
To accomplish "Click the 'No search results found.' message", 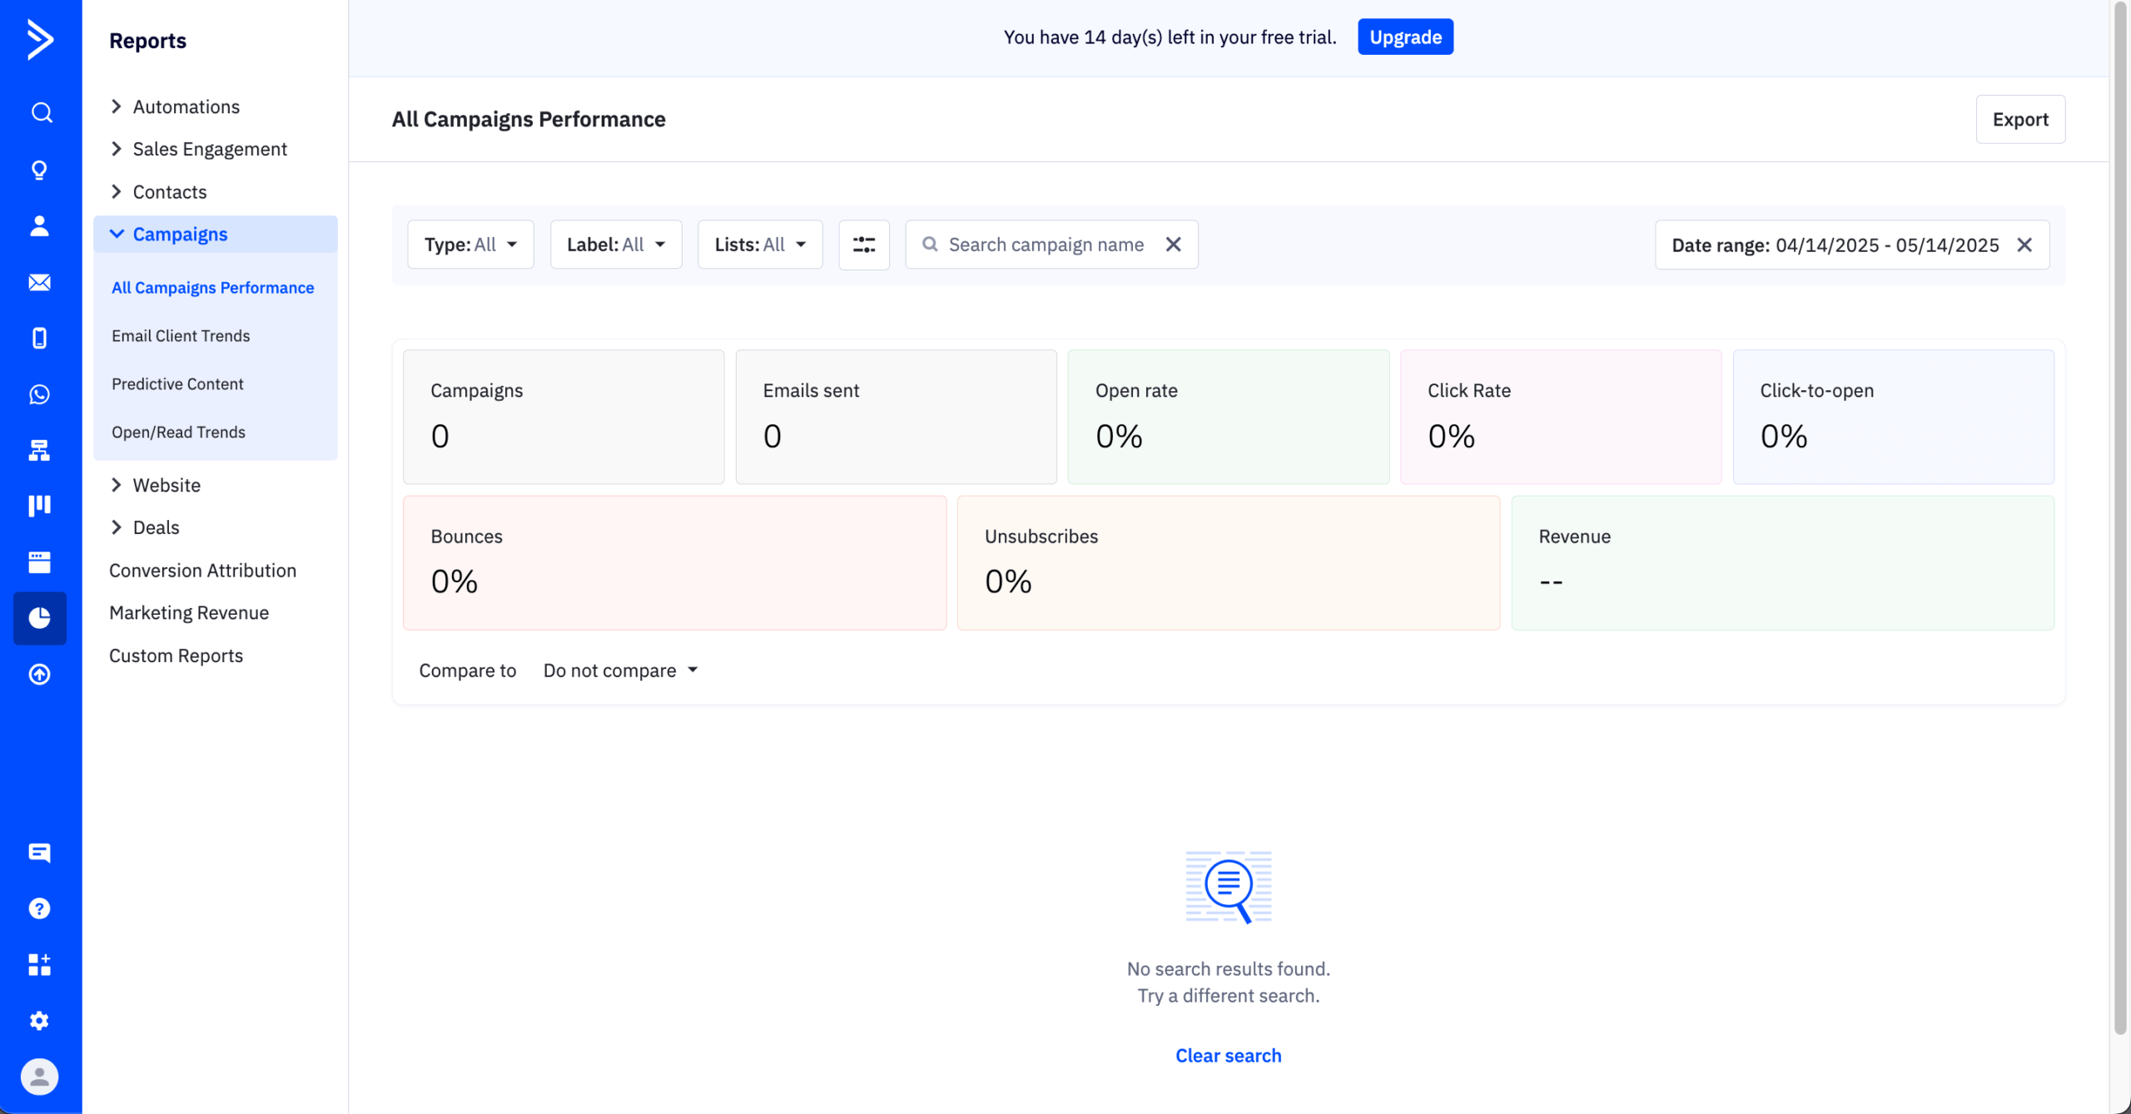I will point(1229,969).
